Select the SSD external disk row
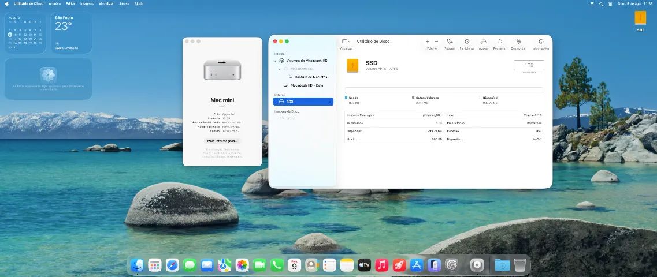 (x=303, y=102)
